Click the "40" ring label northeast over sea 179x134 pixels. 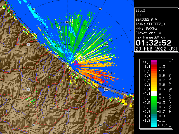[x=106, y=44]
